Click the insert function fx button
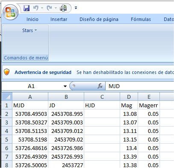Viewport: 174px width, 168px height. tap(100, 86)
